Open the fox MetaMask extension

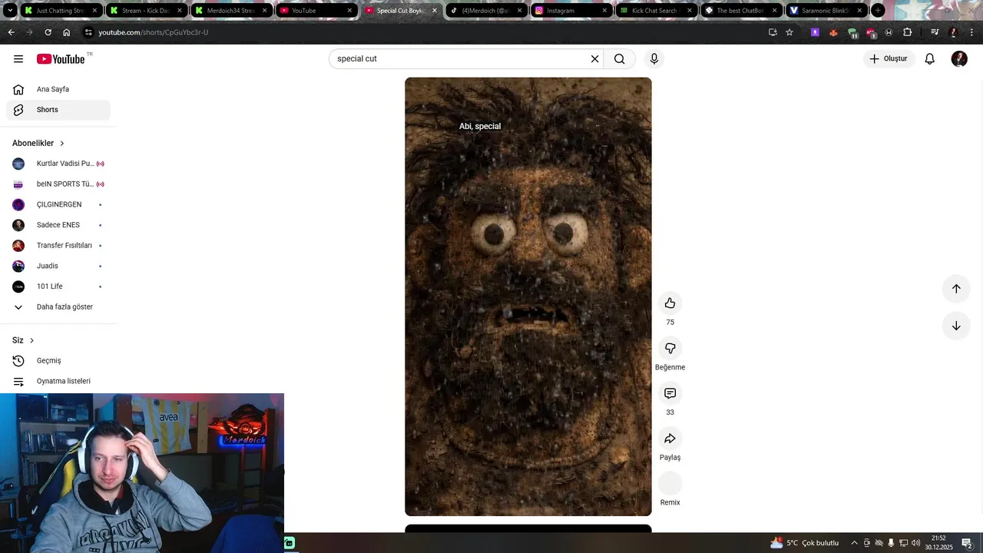[x=833, y=32]
